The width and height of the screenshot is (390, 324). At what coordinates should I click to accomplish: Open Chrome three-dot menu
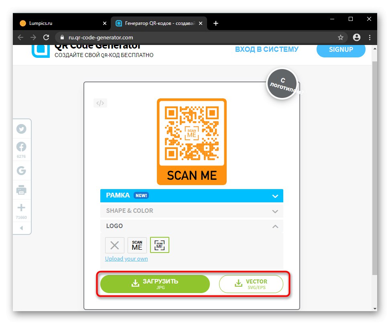click(x=370, y=37)
